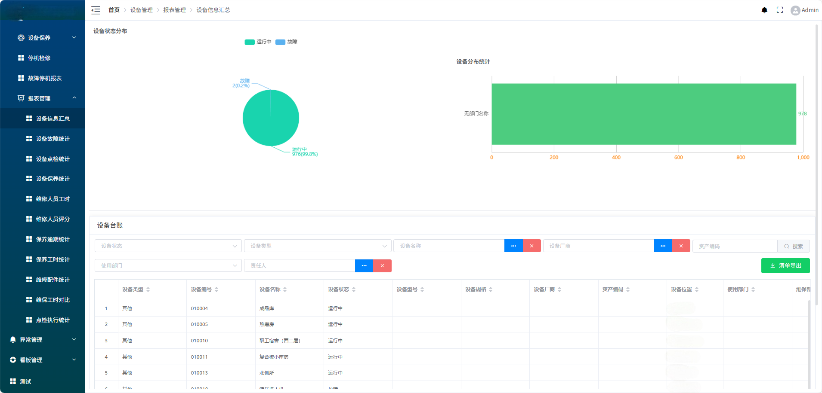Open 维修人员工时 report in sidebar
Viewport: 822px width, 393px height.
pos(53,199)
